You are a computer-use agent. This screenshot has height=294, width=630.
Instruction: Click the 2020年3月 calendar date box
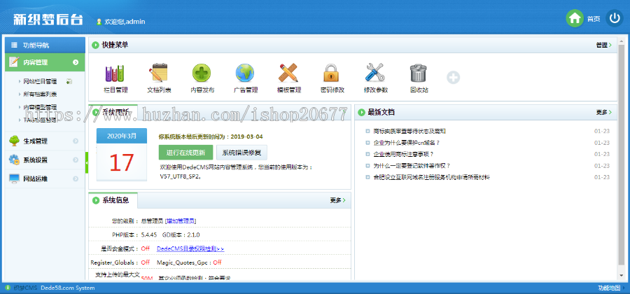click(x=121, y=154)
